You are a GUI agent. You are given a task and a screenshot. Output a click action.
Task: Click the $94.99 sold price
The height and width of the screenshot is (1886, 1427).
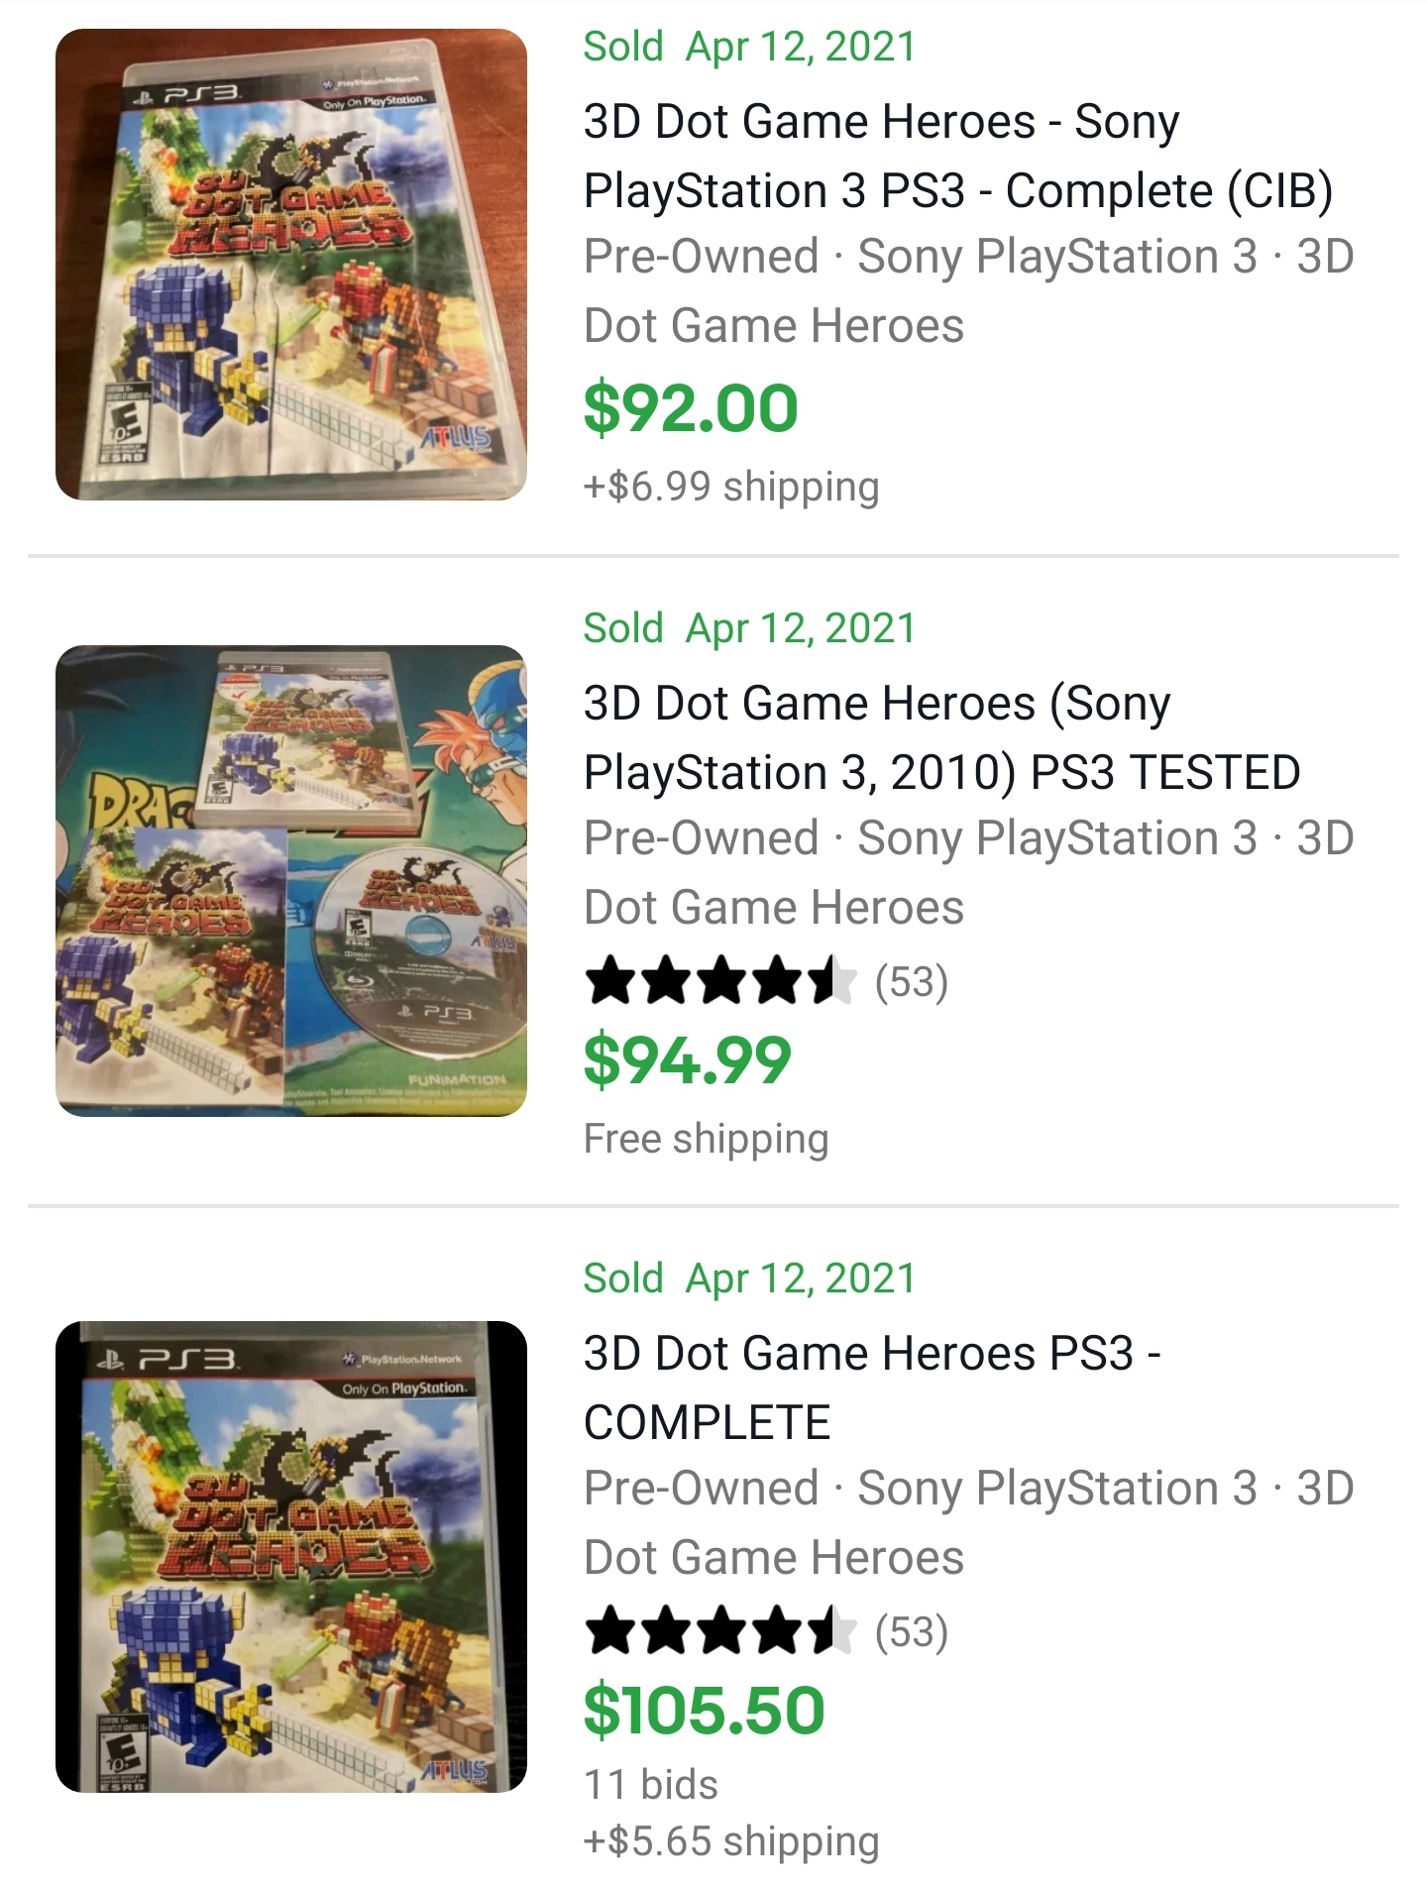point(688,1060)
